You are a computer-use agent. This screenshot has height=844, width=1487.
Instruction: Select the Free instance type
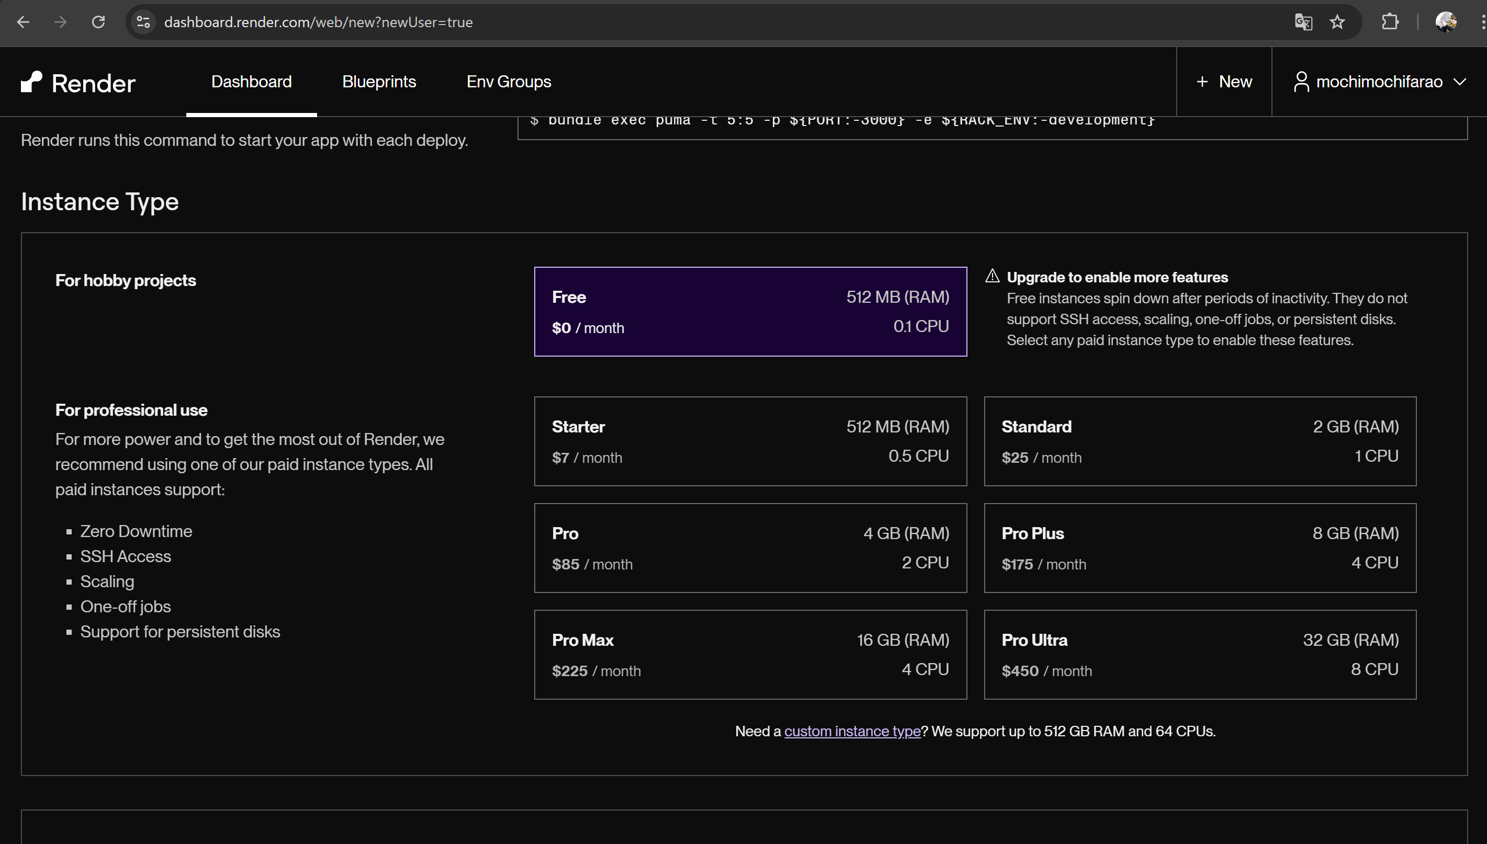pyautogui.click(x=750, y=311)
